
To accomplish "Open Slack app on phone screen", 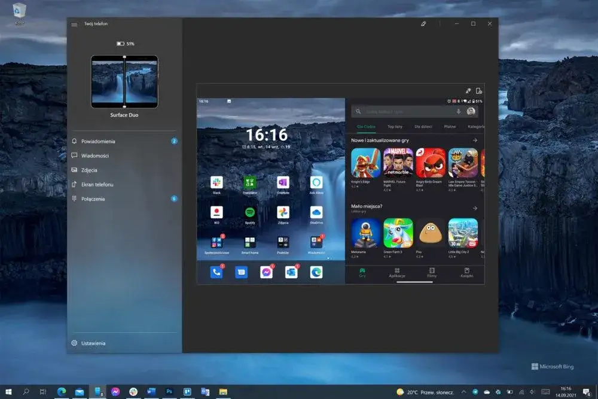I will (216, 182).
